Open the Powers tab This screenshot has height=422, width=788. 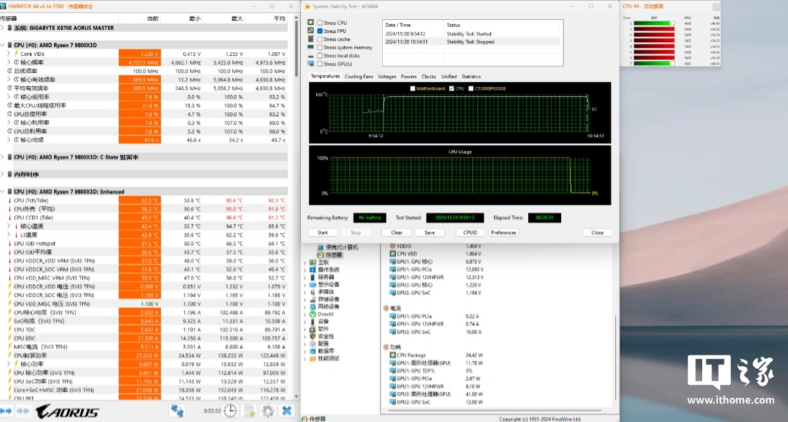409,76
